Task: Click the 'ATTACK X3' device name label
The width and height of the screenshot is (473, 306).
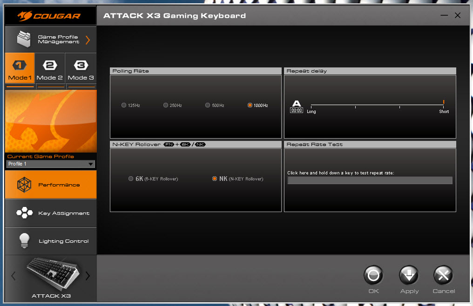Action: [51, 296]
